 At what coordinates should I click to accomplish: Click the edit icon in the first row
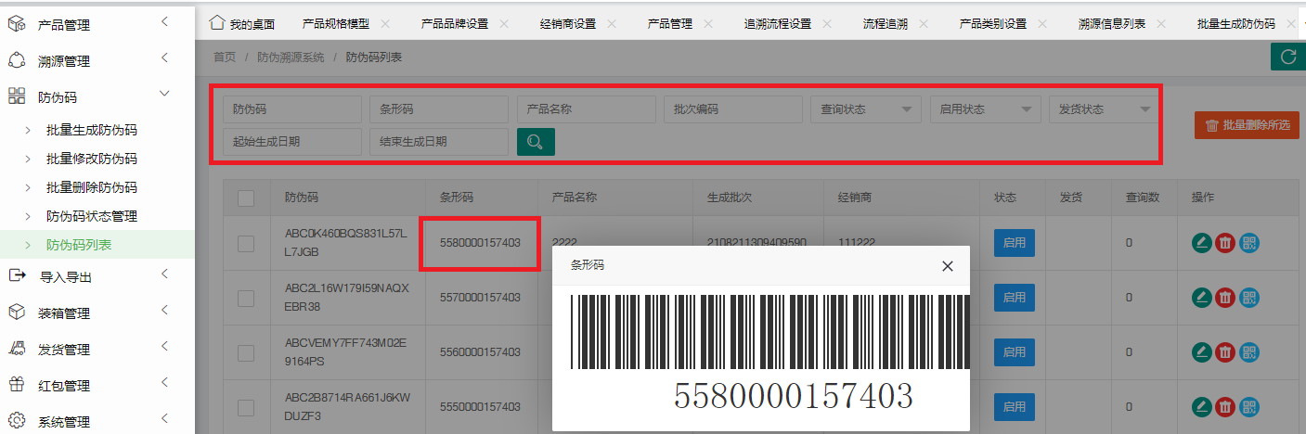point(1201,244)
